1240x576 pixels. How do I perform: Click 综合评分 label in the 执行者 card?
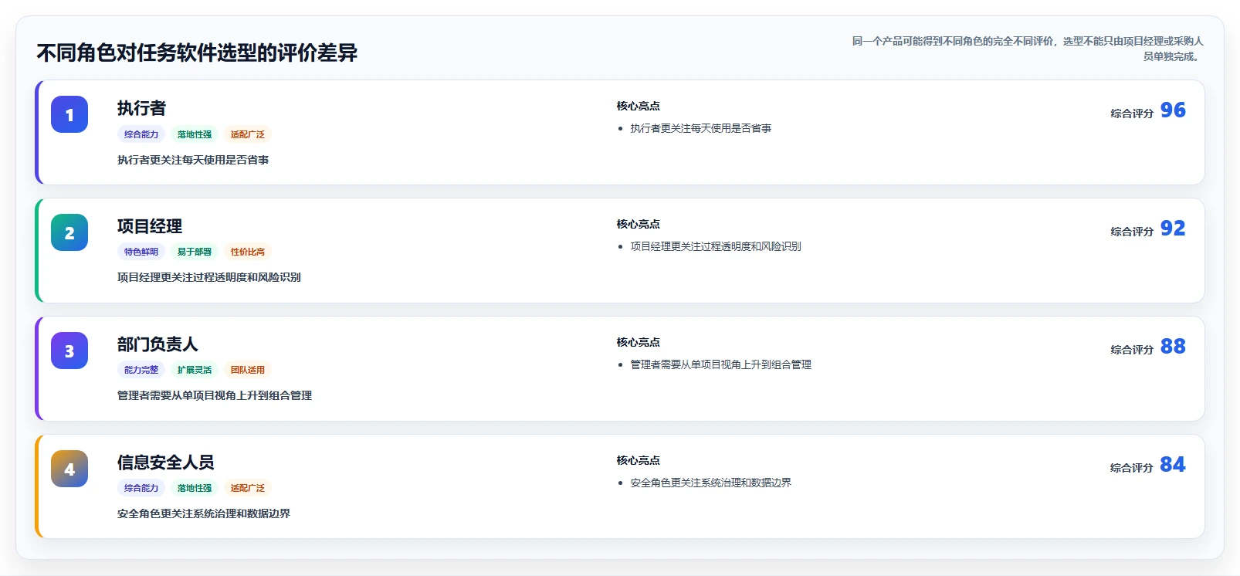[x=1132, y=114]
